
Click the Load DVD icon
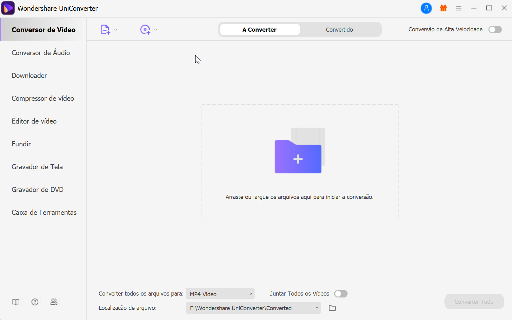[145, 29]
